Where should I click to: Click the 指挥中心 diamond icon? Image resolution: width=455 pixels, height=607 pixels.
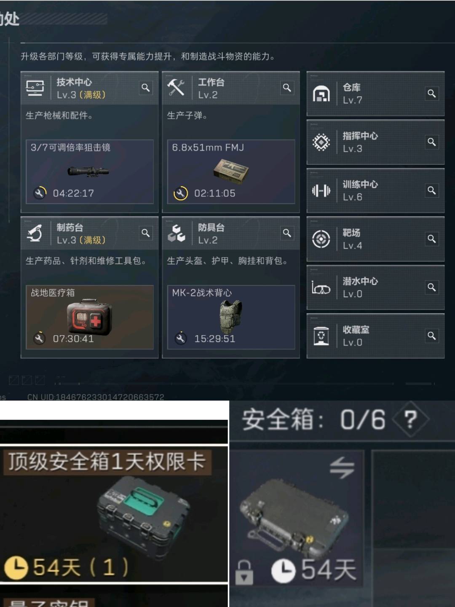tap(321, 142)
